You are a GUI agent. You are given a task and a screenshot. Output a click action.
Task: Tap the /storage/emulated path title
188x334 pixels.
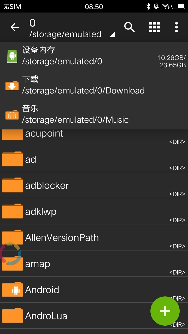(65, 34)
